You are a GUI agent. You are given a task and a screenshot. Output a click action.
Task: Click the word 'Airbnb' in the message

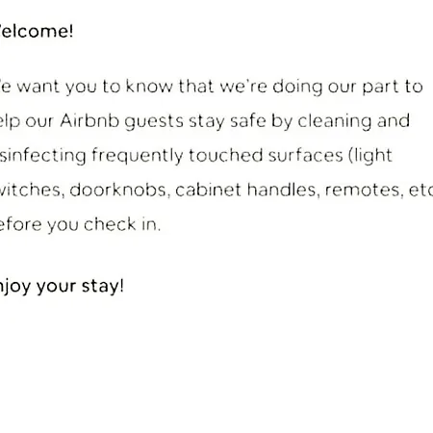89,121
